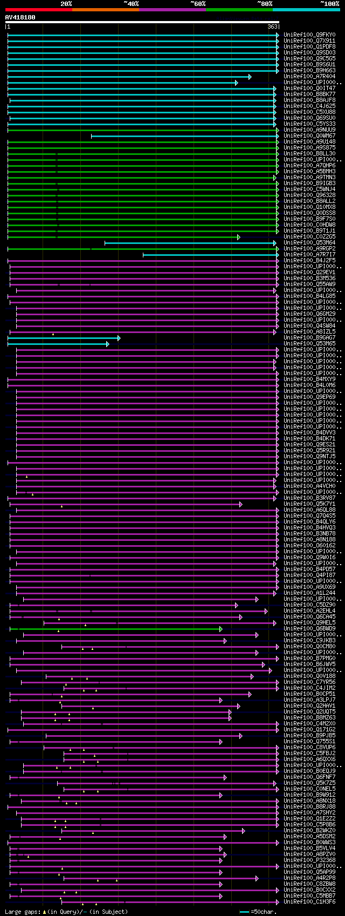Select the UniRef100_B8AJF8 label
This screenshot has width=345, height=916.
click(x=309, y=100)
